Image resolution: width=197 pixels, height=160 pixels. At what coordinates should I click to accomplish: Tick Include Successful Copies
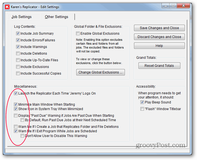pos(18,73)
